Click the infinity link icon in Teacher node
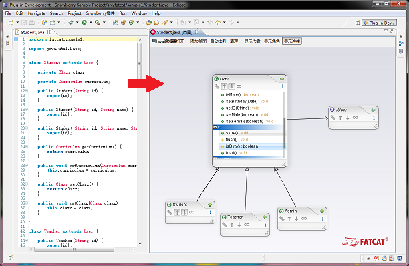The width and height of the screenshot is (409, 266). [x=247, y=225]
